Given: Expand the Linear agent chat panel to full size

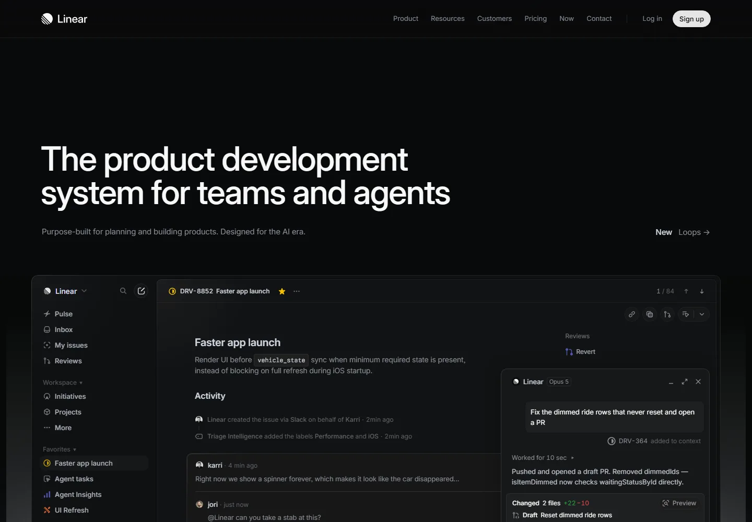Looking at the screenshot, I should 685,382.
